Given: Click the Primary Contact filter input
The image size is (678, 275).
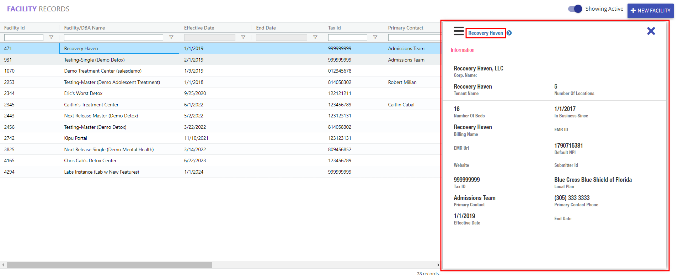Looking at the screenshot, I should (414, 37).
